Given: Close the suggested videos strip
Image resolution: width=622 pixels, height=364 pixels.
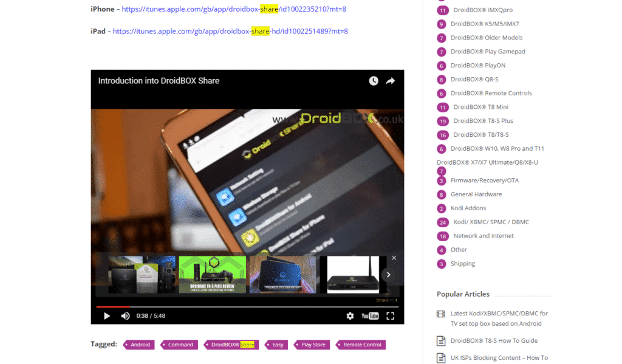Looking at the screenshot, I should tap(394, 258).
